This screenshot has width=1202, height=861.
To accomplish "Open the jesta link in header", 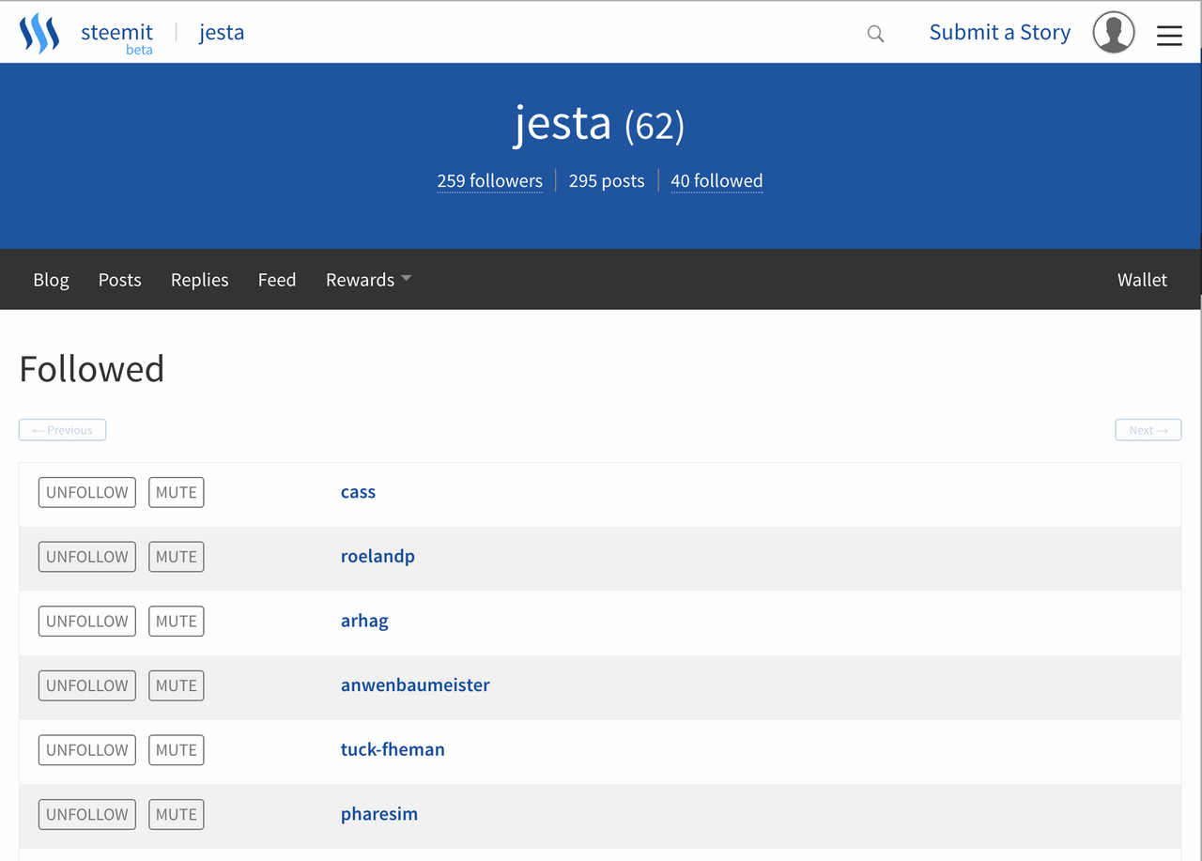I will pos(222,33).
